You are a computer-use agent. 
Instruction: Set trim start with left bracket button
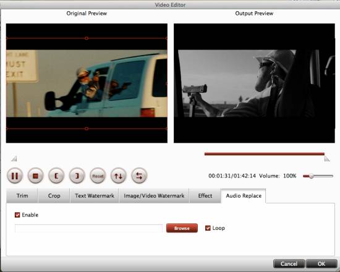[x=56, y=176]
